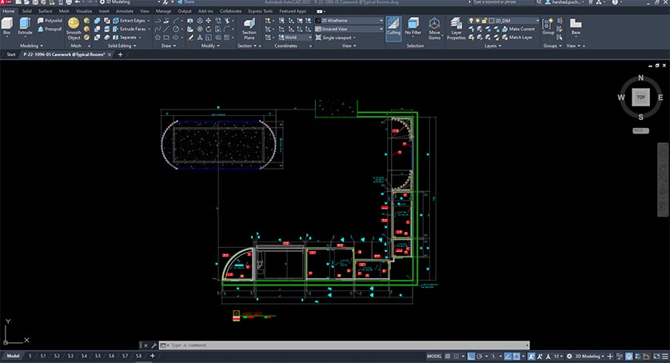The width and height of the screenshot is (670, 363).
Task: Click the Presspull tool
Action: (50, 29)
